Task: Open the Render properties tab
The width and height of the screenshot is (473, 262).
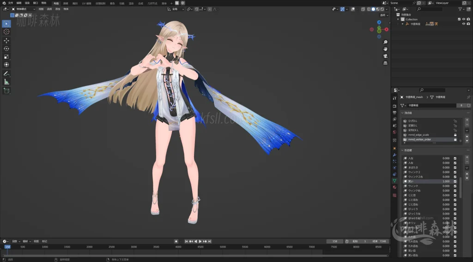Action: click(394, 106)
